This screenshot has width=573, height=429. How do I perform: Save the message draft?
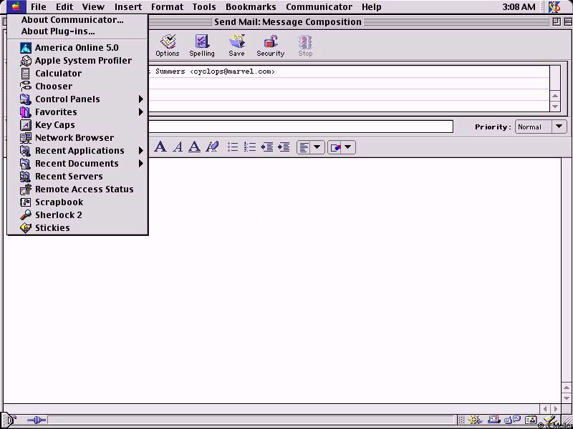236,46
